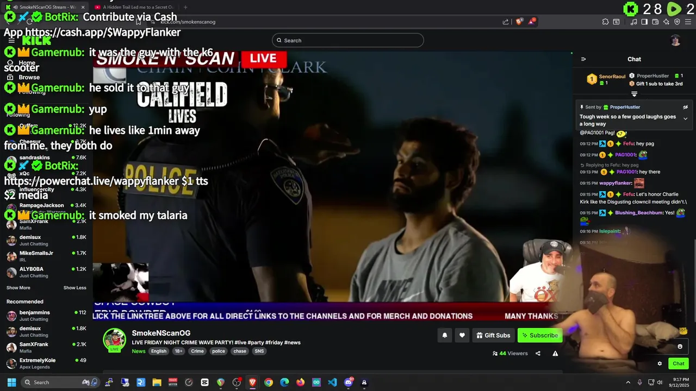Send message with the green Chat button
The image size is (696, 391).
coord(679,364)
